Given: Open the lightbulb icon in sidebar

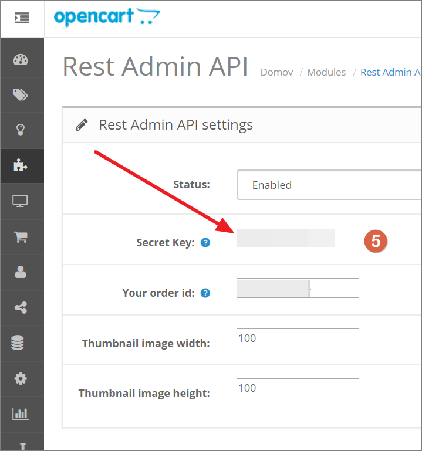Looking at the screenshot, I should pyautogui.click(x=21, y=130).
